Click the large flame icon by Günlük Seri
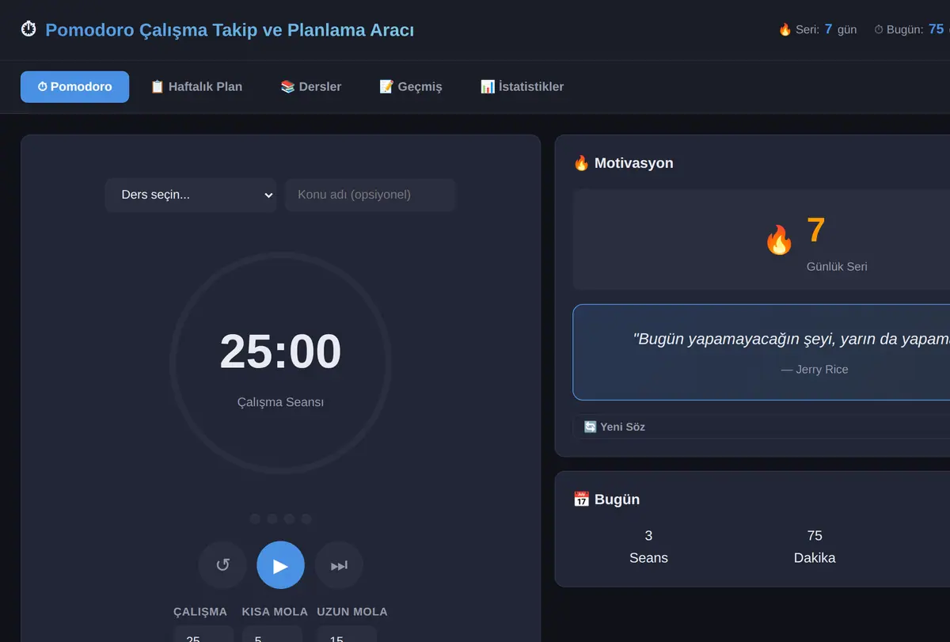Image resolution: width=950 pixels, height=642 pixels. tap(779, 239)
